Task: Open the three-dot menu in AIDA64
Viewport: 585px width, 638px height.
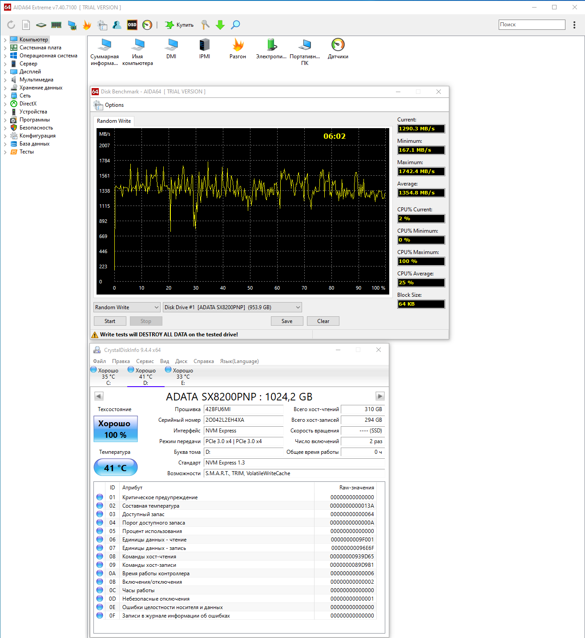Action: coord(574,25)
